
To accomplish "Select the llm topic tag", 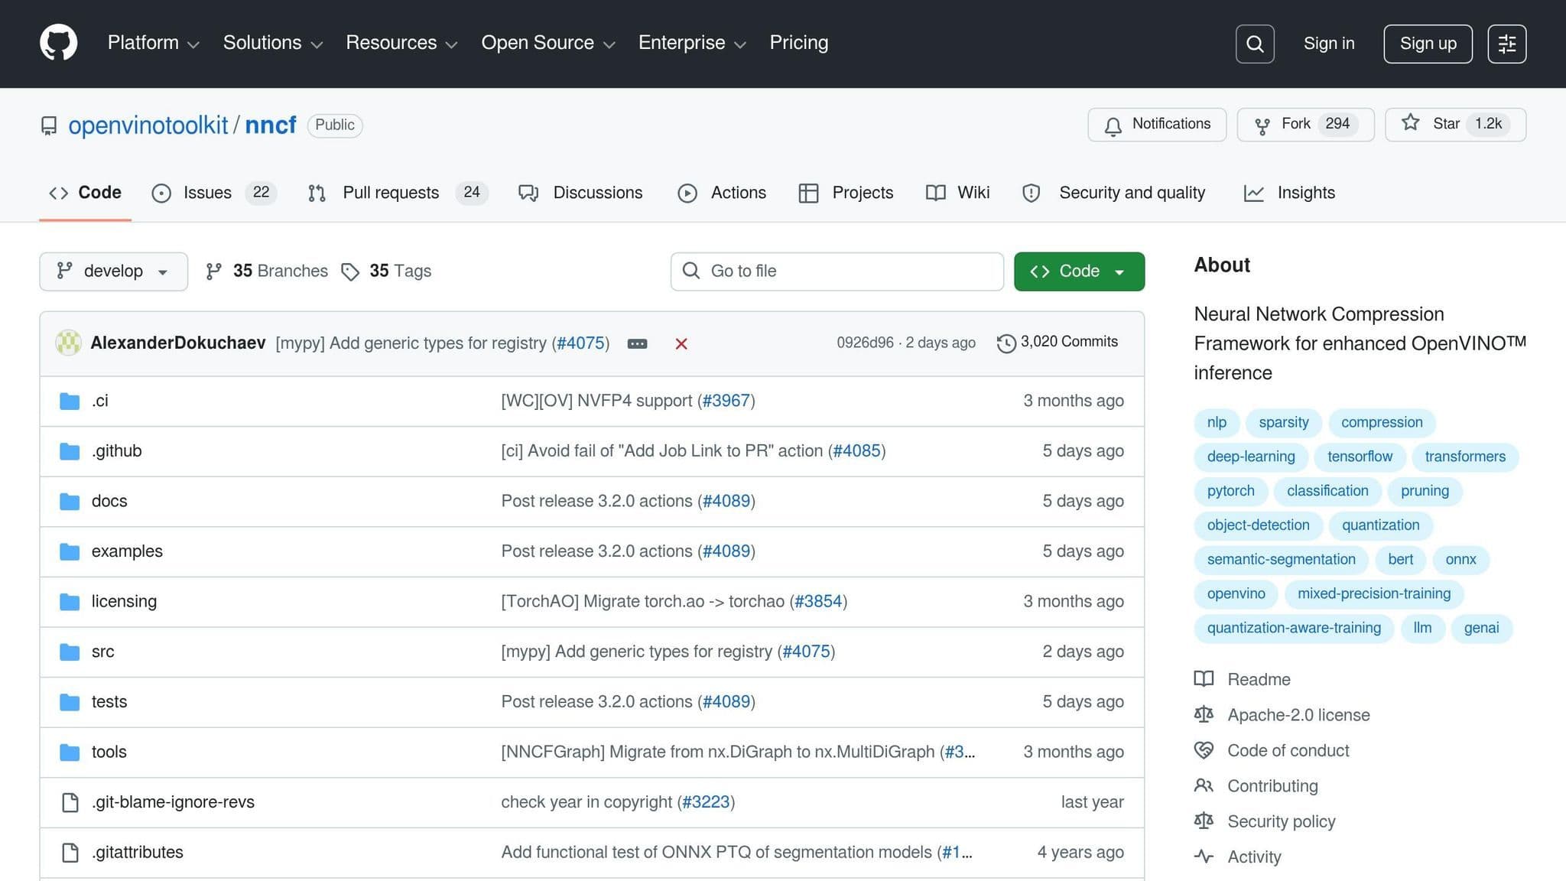I will pos(1422,629).
